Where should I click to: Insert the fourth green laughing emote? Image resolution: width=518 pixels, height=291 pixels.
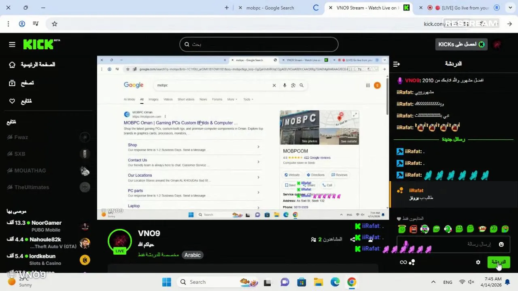pyautogui.click(x=436, y=229)
